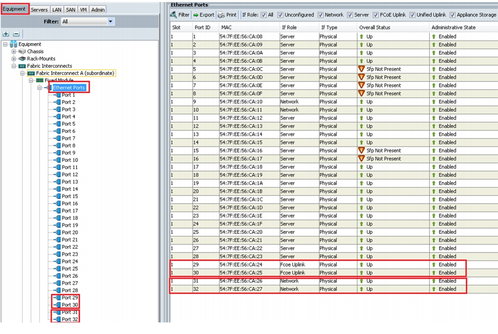498x334 pixels.
Task: Select Port 30 label in the tree
Action: coord(70,305)
